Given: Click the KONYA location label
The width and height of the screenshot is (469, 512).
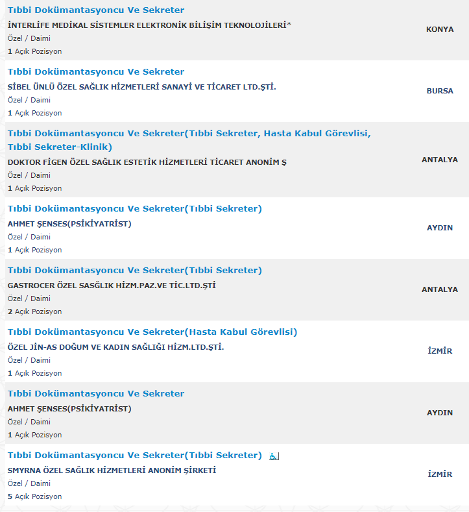Looking at the screenshot, I should tap(440, 29).
